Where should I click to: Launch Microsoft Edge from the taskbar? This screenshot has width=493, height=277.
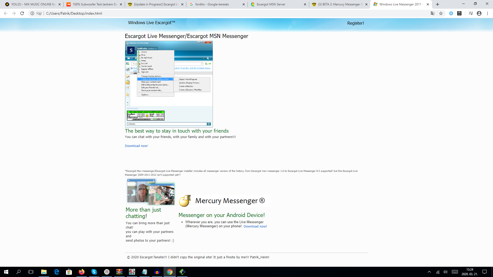[56, 272]
